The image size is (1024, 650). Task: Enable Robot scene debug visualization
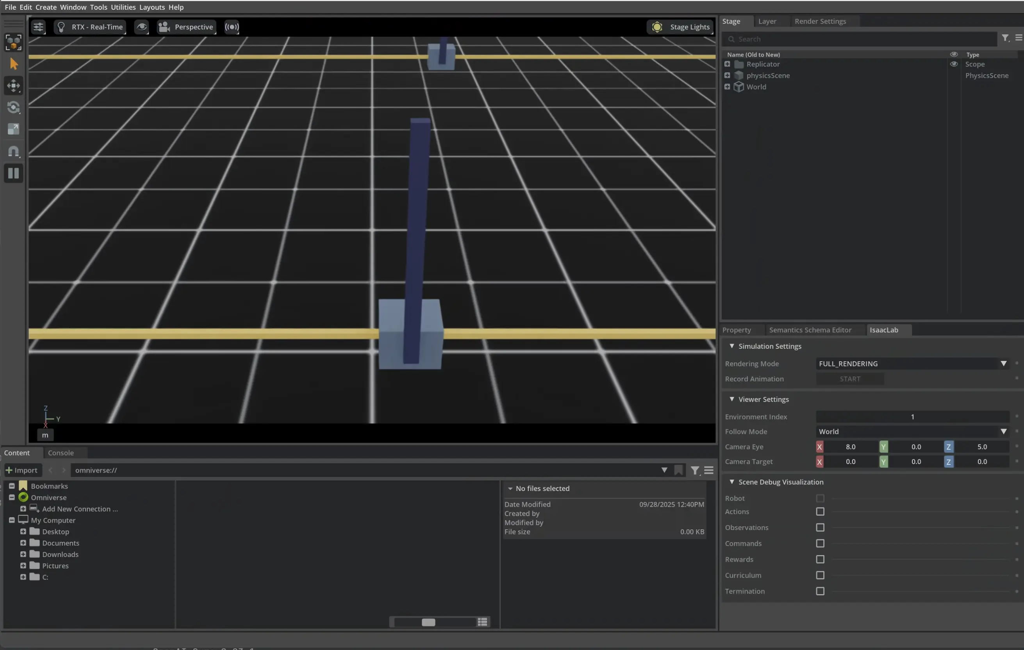click(820, 498)
